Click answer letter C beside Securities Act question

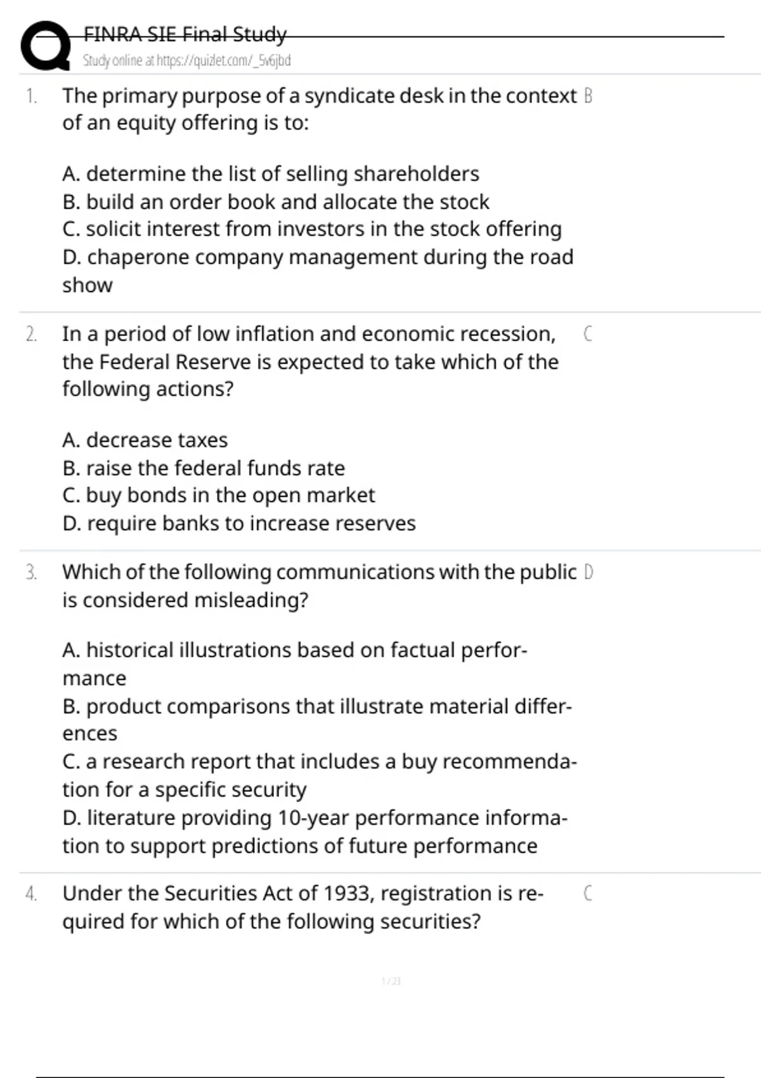pyautogui.click(x=588, y=894)
